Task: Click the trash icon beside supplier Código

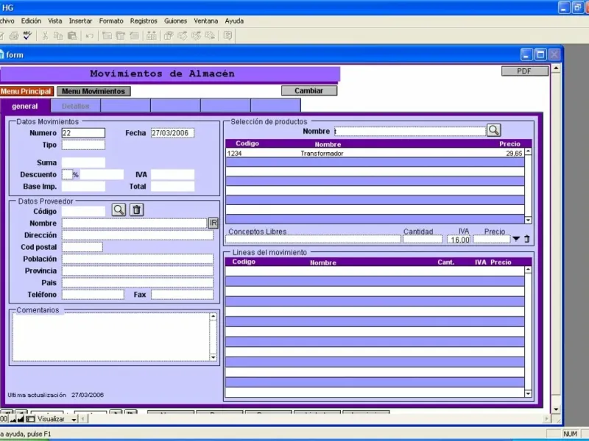Action: click(x=137, y=209)
